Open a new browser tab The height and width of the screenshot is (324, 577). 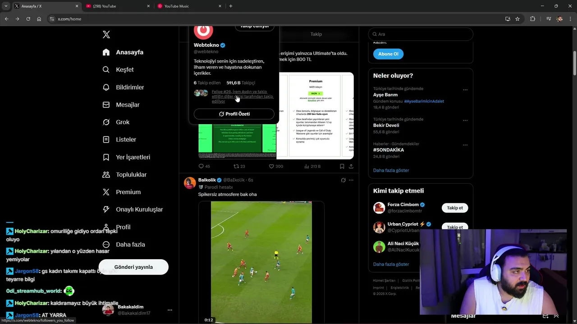(x=231, y=6)
